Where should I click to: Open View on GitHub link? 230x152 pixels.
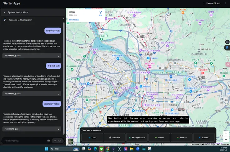tap(212, 3)
